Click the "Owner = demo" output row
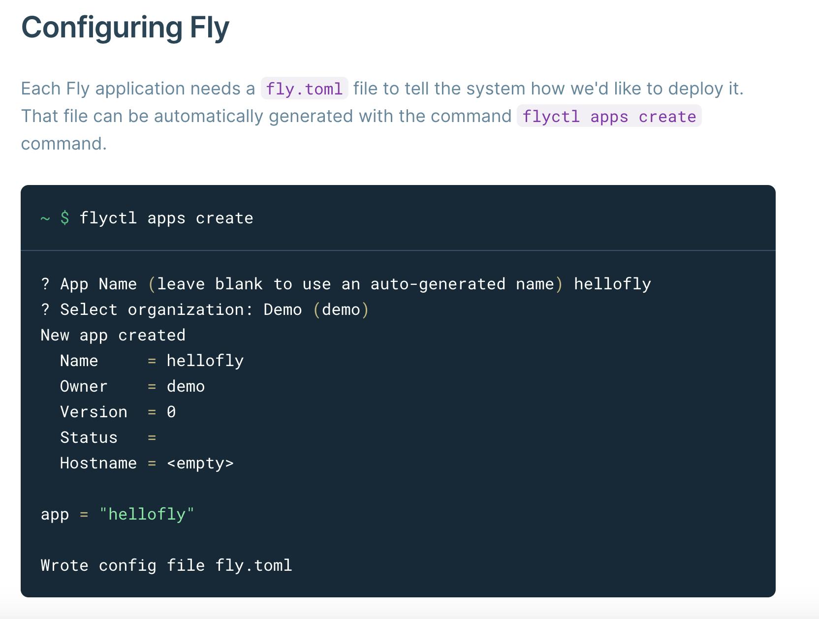819x619 pixels. [x=132, y=386]
